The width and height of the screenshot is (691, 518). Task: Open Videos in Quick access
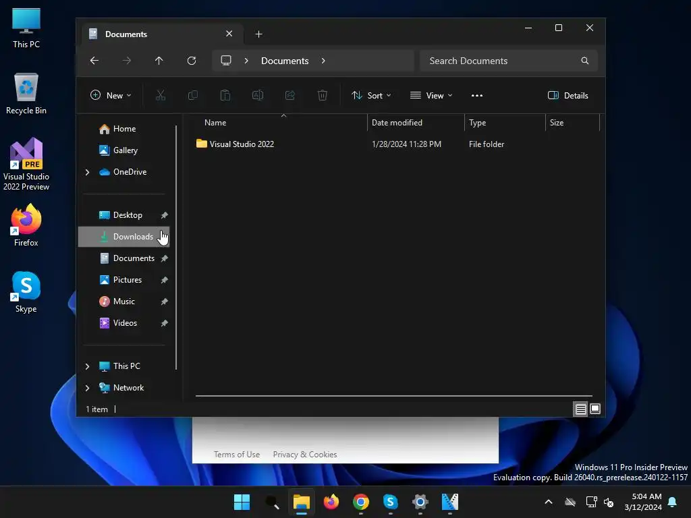[124, 323]
